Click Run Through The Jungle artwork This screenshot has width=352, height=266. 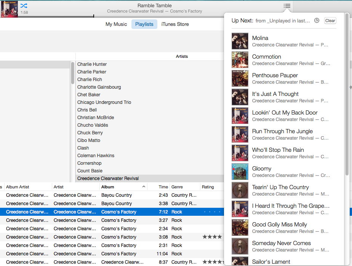(x=240, y=134)
